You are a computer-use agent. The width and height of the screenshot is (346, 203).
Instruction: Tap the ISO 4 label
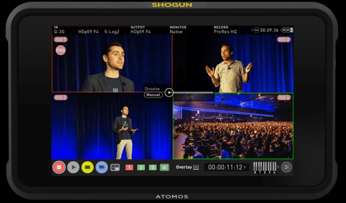click(x=284, y=98)
